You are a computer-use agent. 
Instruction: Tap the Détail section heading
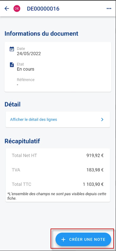coord(12,104)
